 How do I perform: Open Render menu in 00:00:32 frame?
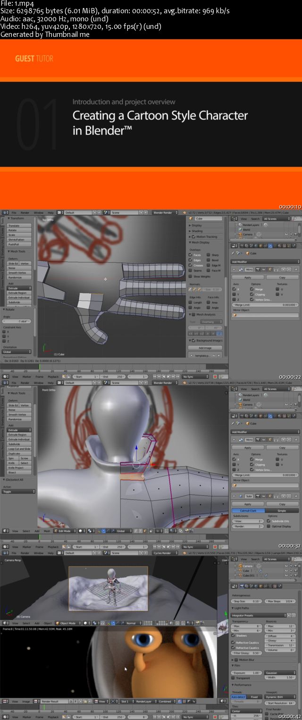click(25, 382)
